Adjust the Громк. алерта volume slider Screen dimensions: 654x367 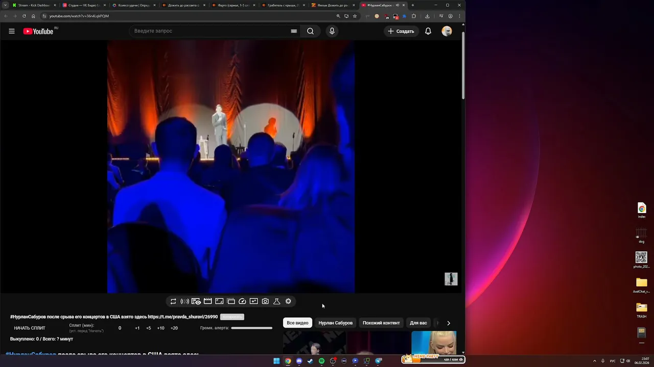[251, 328]
